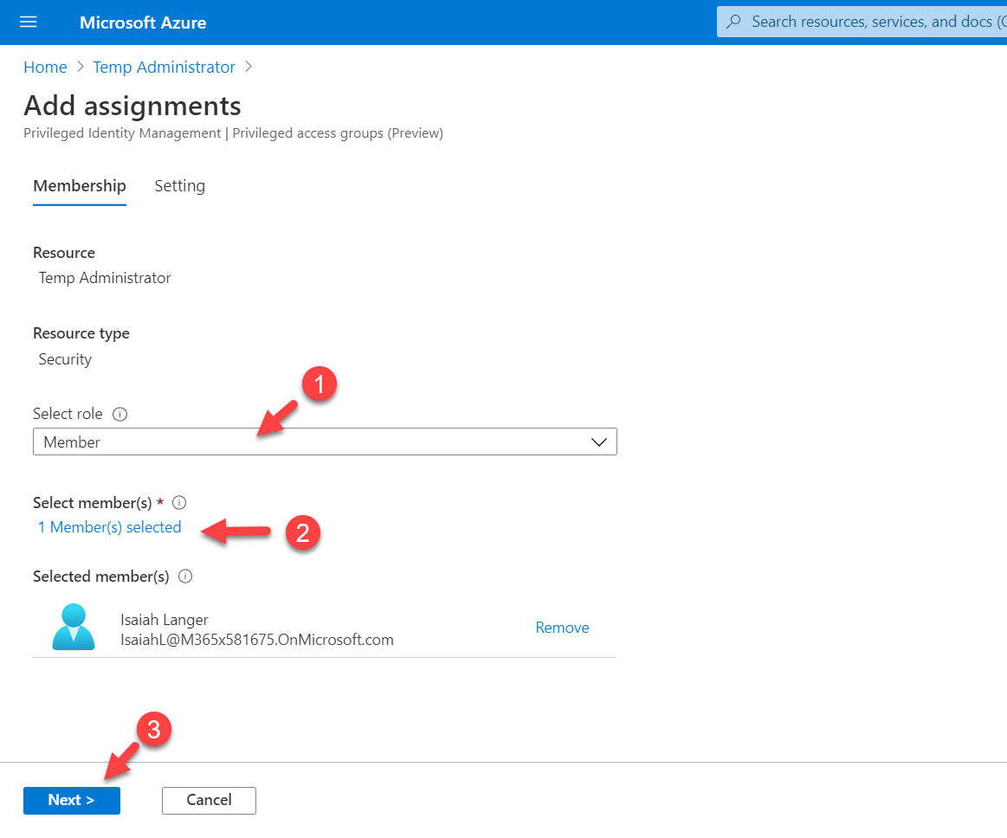This screenshot has height=838, width=1007.
Task: Remove Isaiah Langer from selected members
Action: click(x=561, y=627)
